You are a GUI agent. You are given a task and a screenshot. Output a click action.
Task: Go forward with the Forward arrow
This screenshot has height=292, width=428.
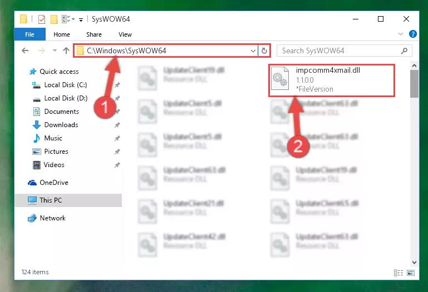(x=42, y=51)
